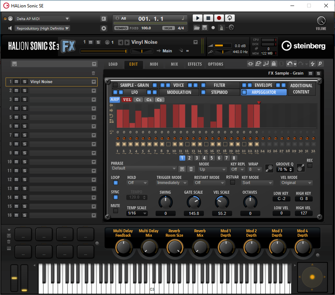The image size is (335, 295).
Task: Click the save disk icon in transport
Action: [205, 27]
